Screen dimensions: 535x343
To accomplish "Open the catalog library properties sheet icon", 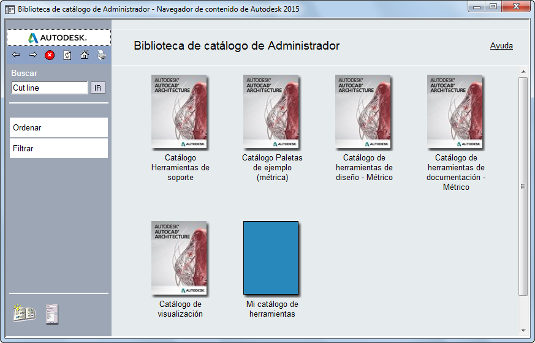I will point(52,314).
